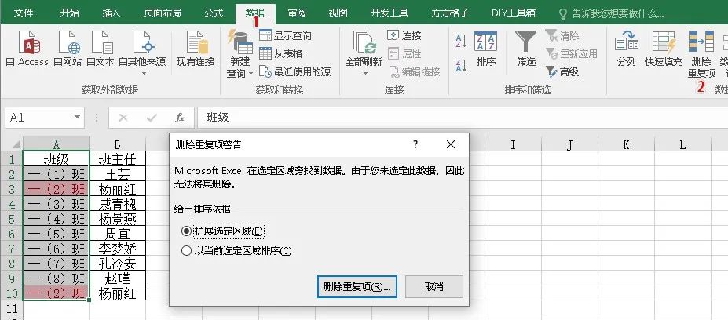The width and height of the screenshot is (728, 320).
Task: Click the formula bar enter checkmark icon
Action: coord(152,118)
